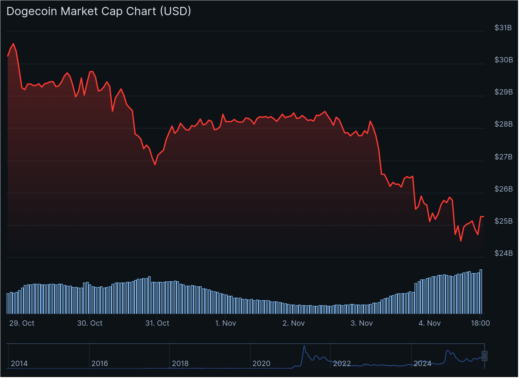This screenshot has height=378, width=519.
Task: Select the 31. Oct axis label
Action: (x=157, y=323)
